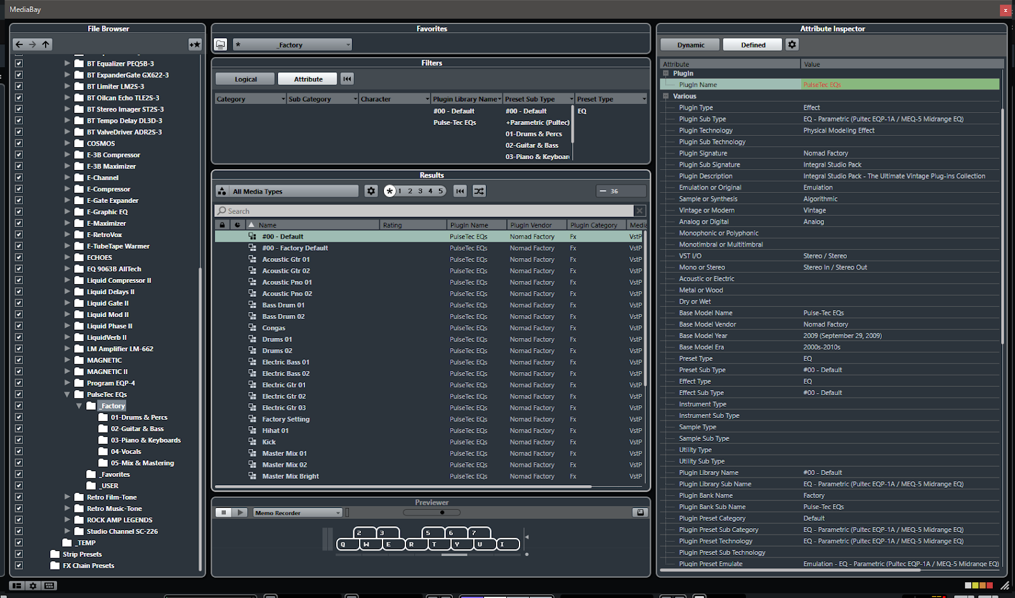
Task: Click the red color swatch bottom-right
Action: (x=990, y=585)
